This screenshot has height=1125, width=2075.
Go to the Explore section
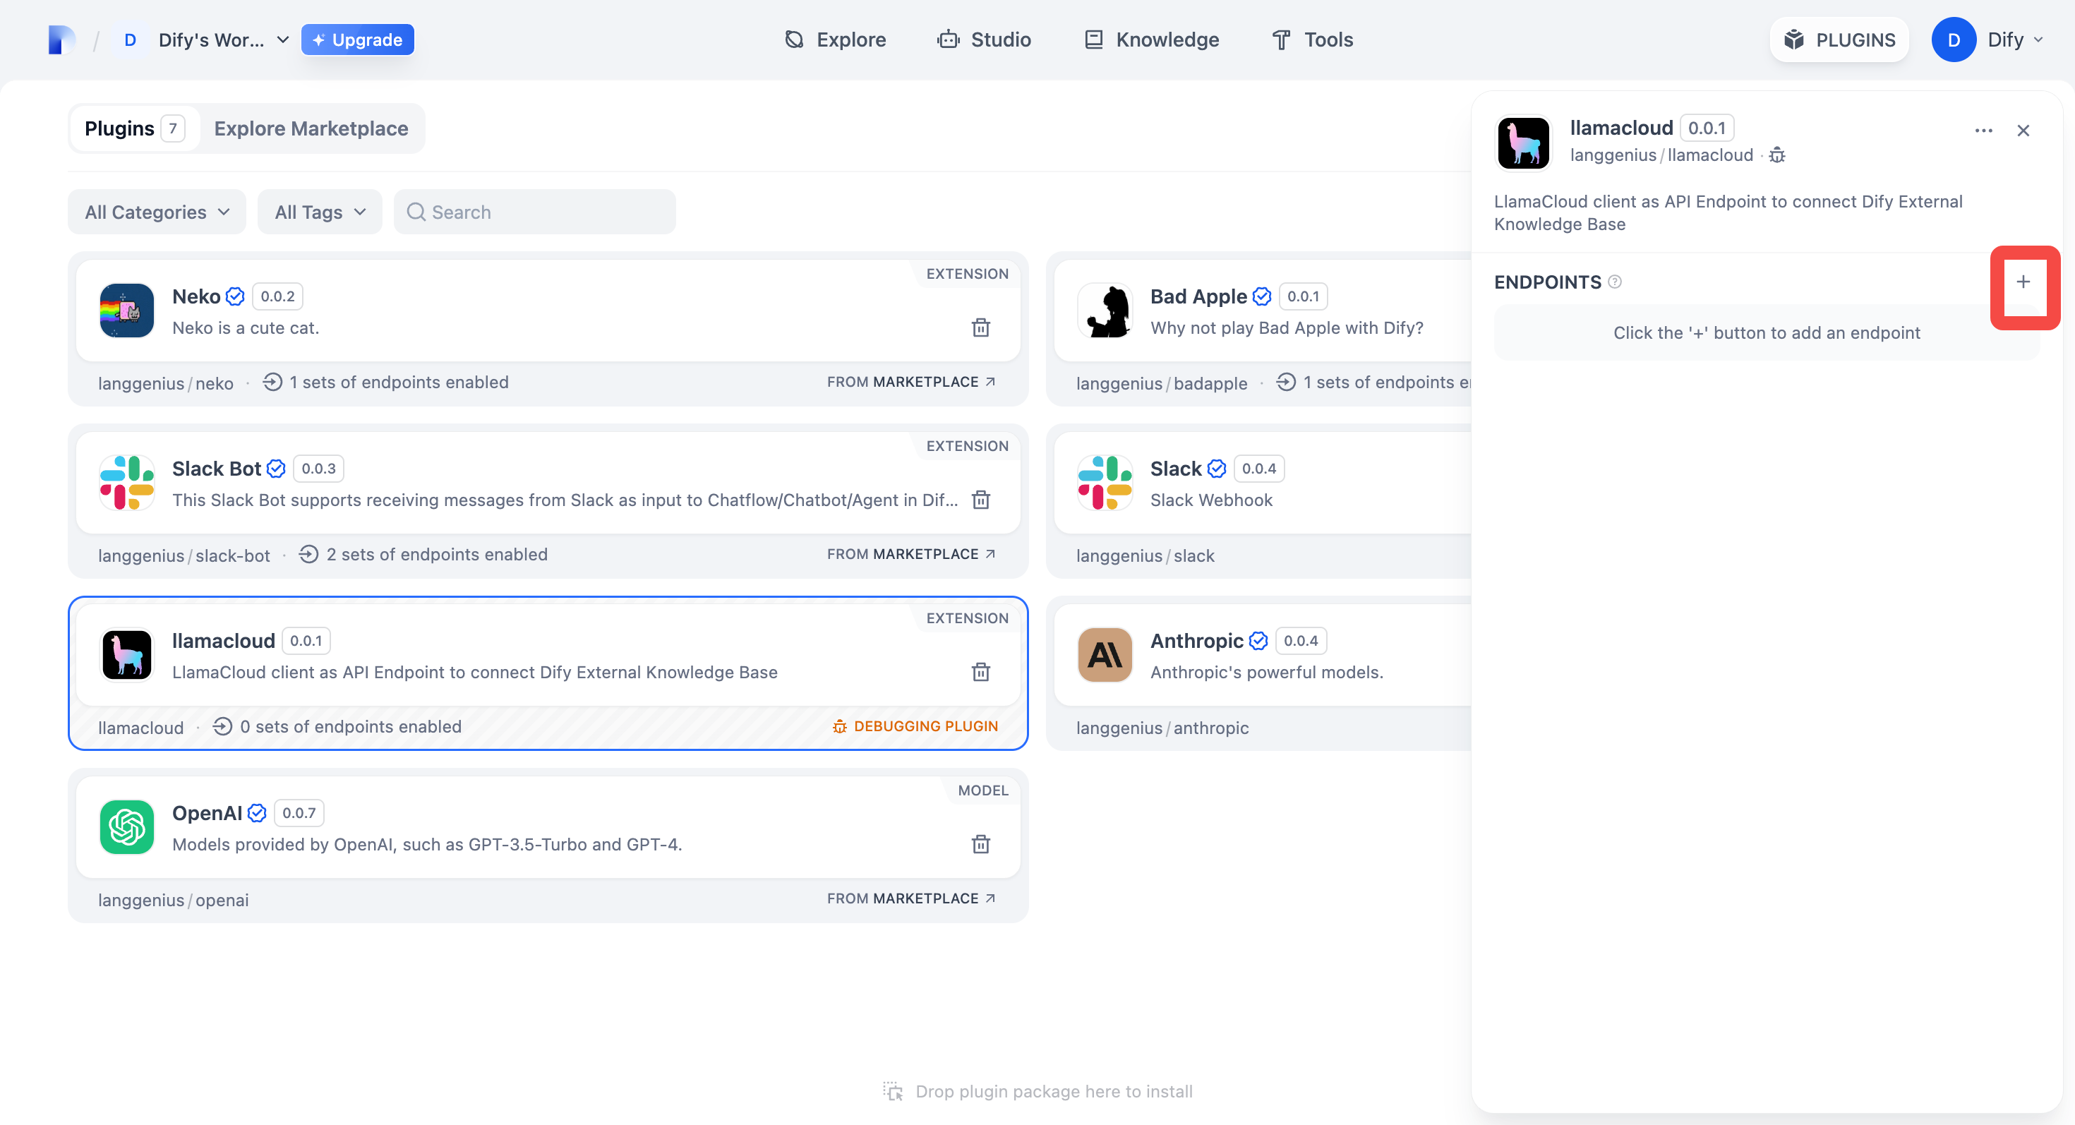(836, 40)
